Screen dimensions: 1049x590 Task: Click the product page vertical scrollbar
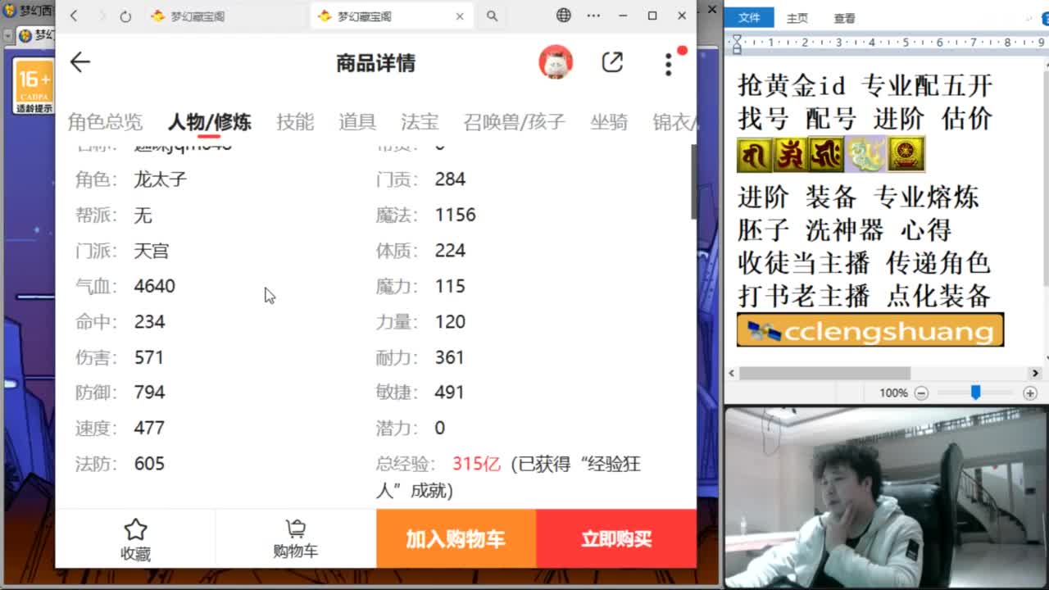click(x=693, y=182)
